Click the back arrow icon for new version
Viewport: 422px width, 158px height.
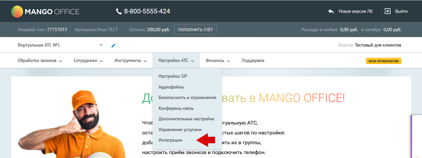[331, 11]
